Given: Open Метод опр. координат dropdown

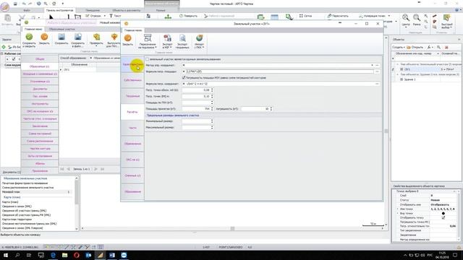Looking at the screenshot, I should (x=372, y=65).
